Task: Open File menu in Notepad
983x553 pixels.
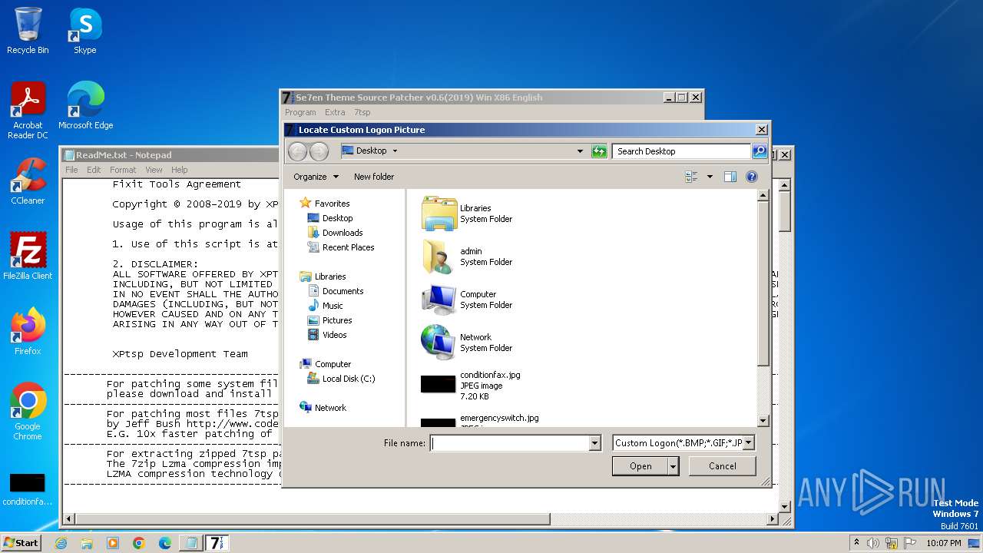Action: click(71, 170)
